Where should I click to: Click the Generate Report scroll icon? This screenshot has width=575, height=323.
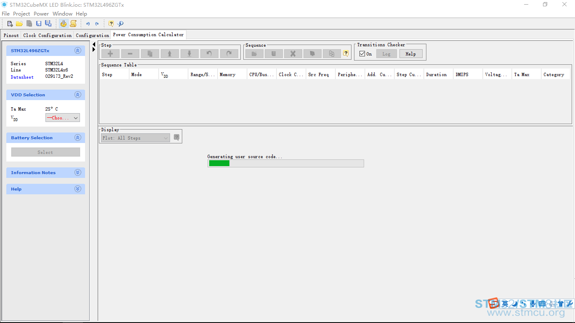(x=73, y=24)
